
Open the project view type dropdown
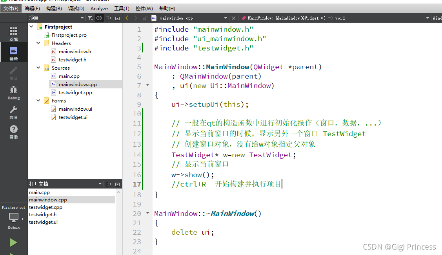click(x=82, y=18)
